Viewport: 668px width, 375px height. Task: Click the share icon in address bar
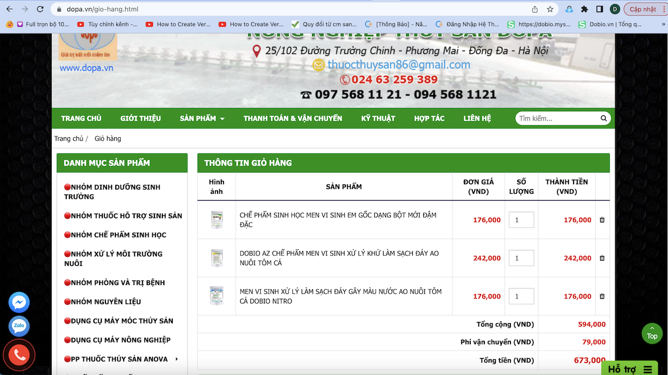coord(535,9)
